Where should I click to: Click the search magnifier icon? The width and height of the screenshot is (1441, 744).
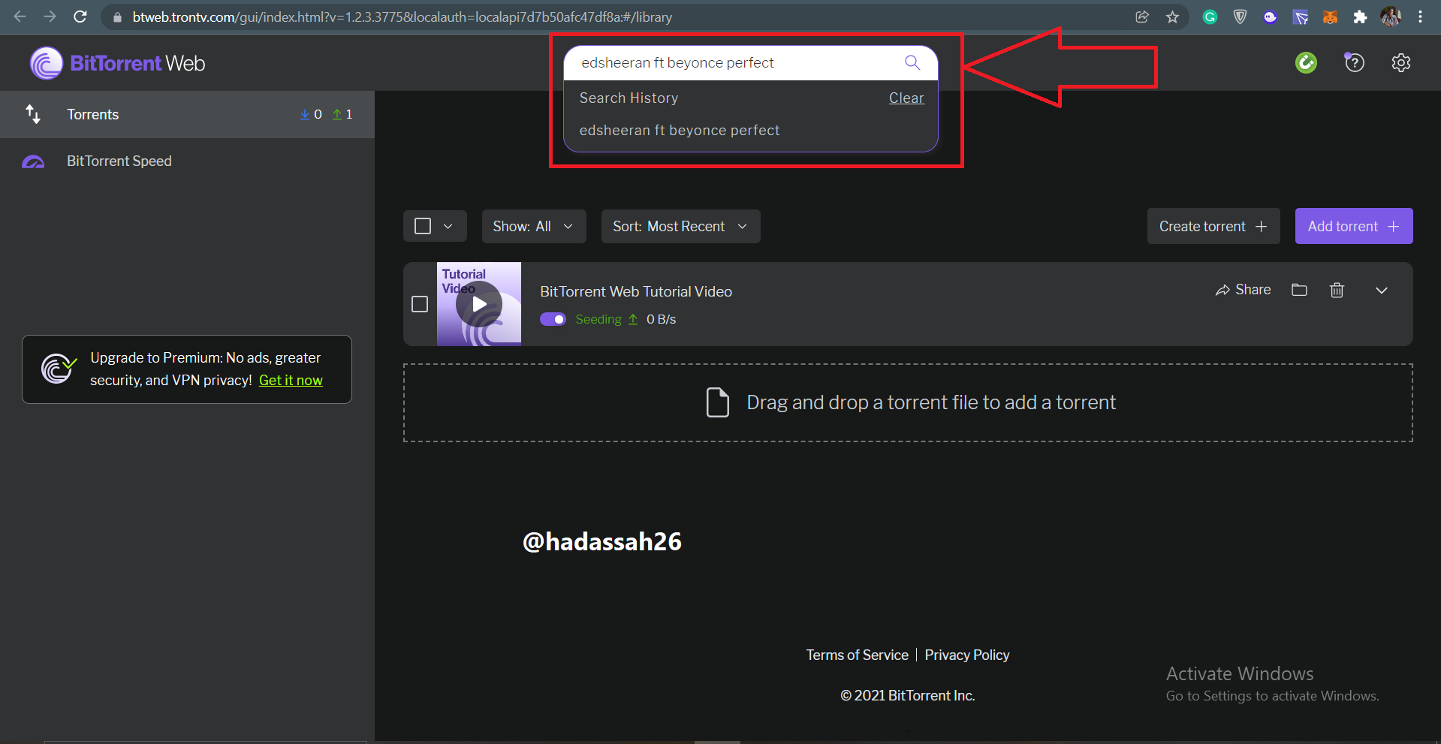(912, 62)
